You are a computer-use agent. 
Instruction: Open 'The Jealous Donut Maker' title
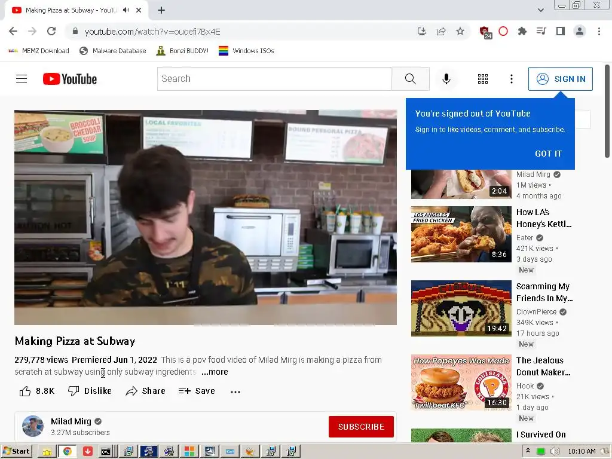543,366
